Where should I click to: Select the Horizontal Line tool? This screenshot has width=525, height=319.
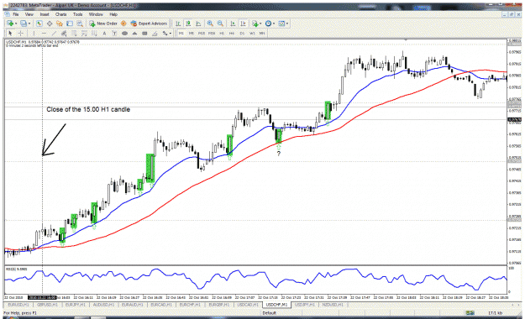44,33
